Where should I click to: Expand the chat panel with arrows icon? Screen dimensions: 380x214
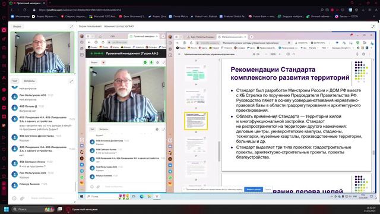[71, 81]
